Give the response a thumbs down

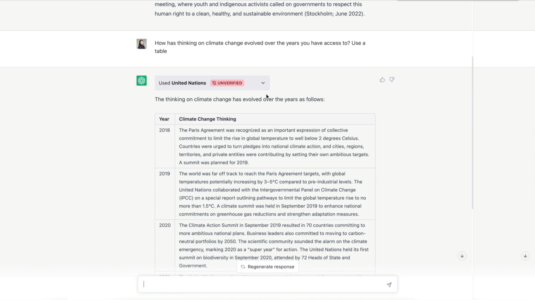(x=392, y=79)
